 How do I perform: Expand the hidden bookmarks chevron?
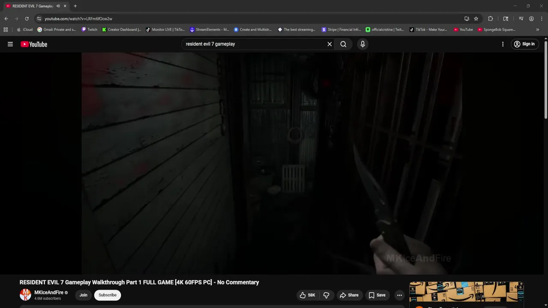click(x=538, y=30)
